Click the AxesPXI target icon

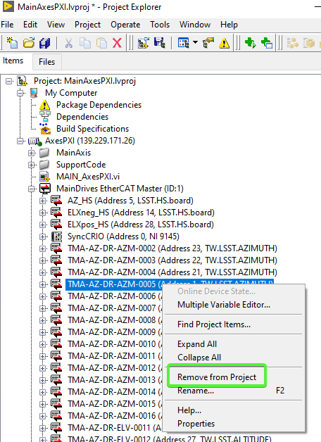[35, 141]
